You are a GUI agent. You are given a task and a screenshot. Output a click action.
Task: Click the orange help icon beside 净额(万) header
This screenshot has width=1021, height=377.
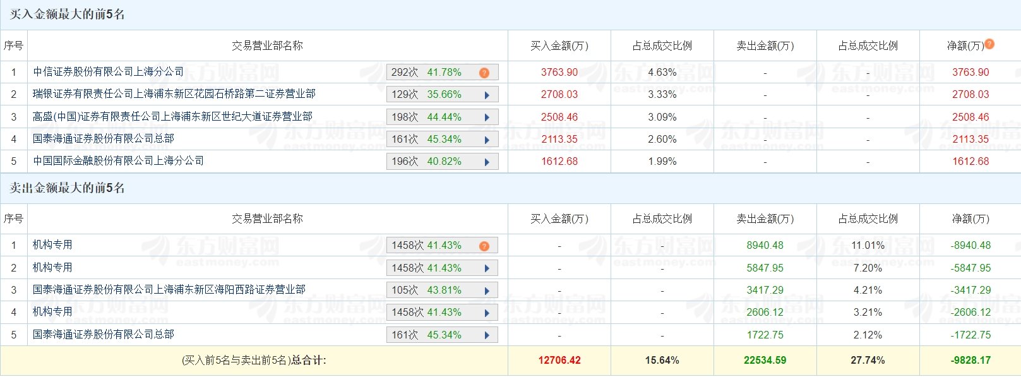pyautogui.click(x=989, y=44)
